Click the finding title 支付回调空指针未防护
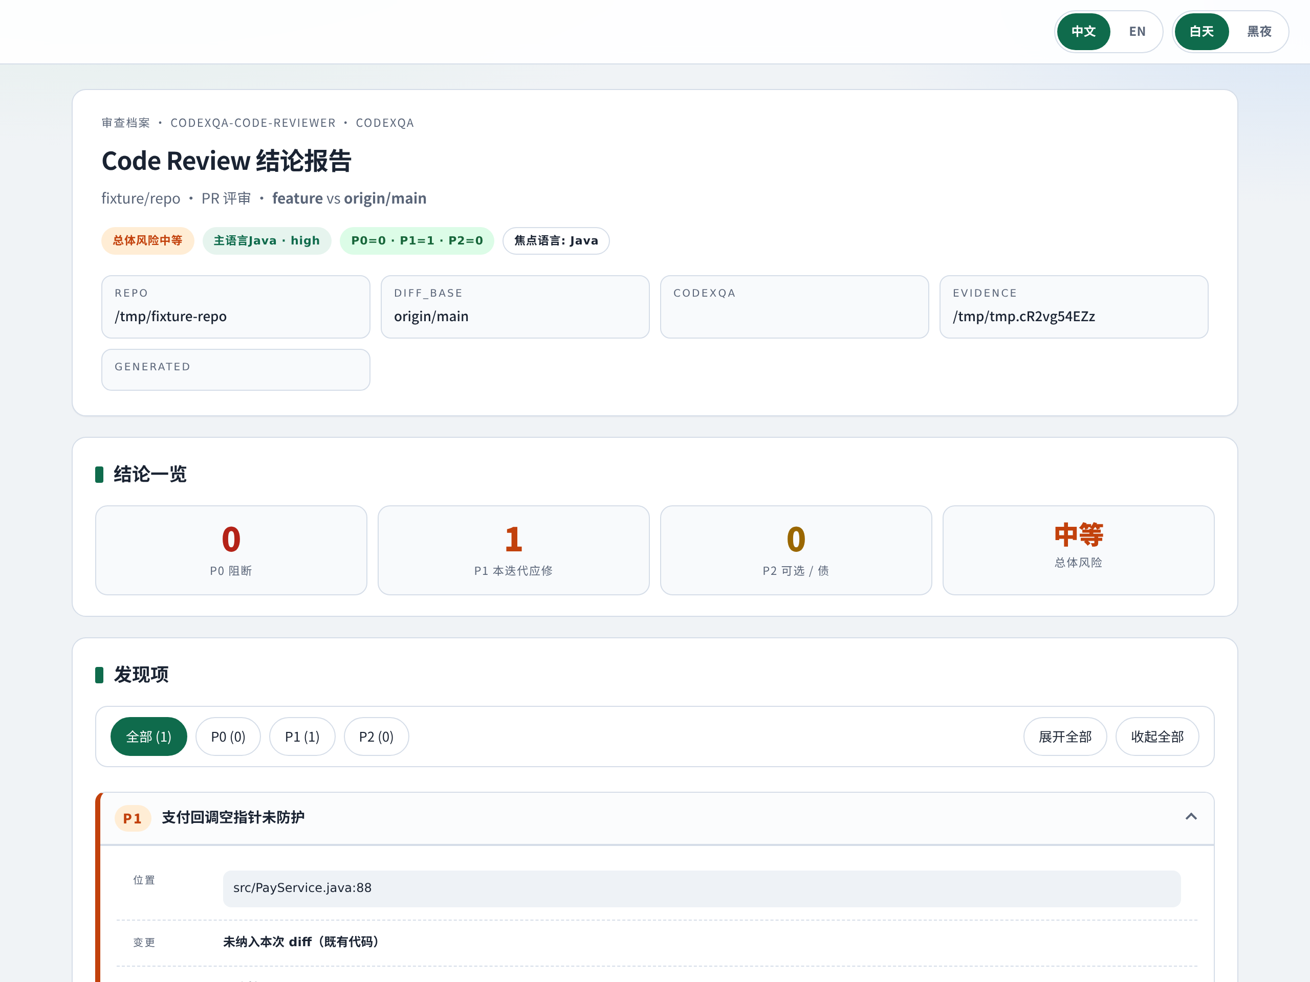Image resolution: width=1310 pixels, height=982 pixels. coord(233,817)
